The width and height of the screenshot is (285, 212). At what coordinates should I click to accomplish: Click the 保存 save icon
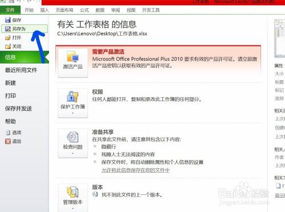point(8,20)
